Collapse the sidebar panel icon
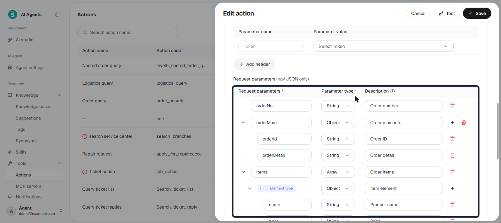Screen dimensions: 501x223 pos(58,14)
